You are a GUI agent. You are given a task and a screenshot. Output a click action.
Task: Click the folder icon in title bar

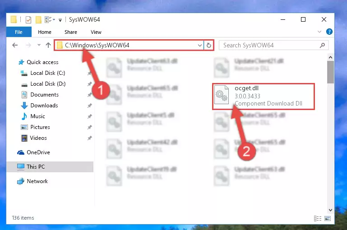[14, 20]
